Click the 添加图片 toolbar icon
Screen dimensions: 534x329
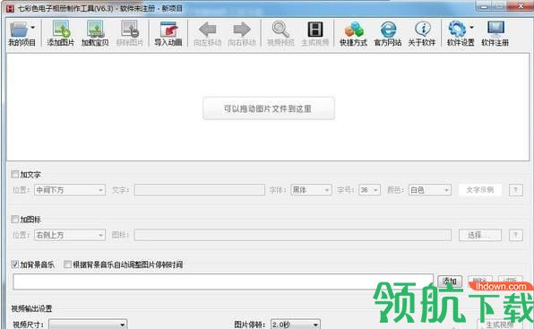pos(61,29)
